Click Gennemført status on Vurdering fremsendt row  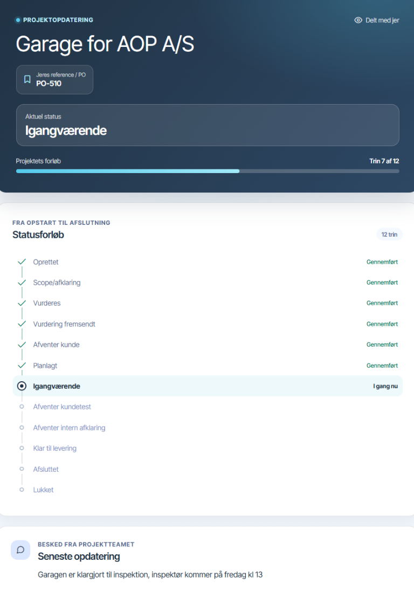click(x=382, y=324)
